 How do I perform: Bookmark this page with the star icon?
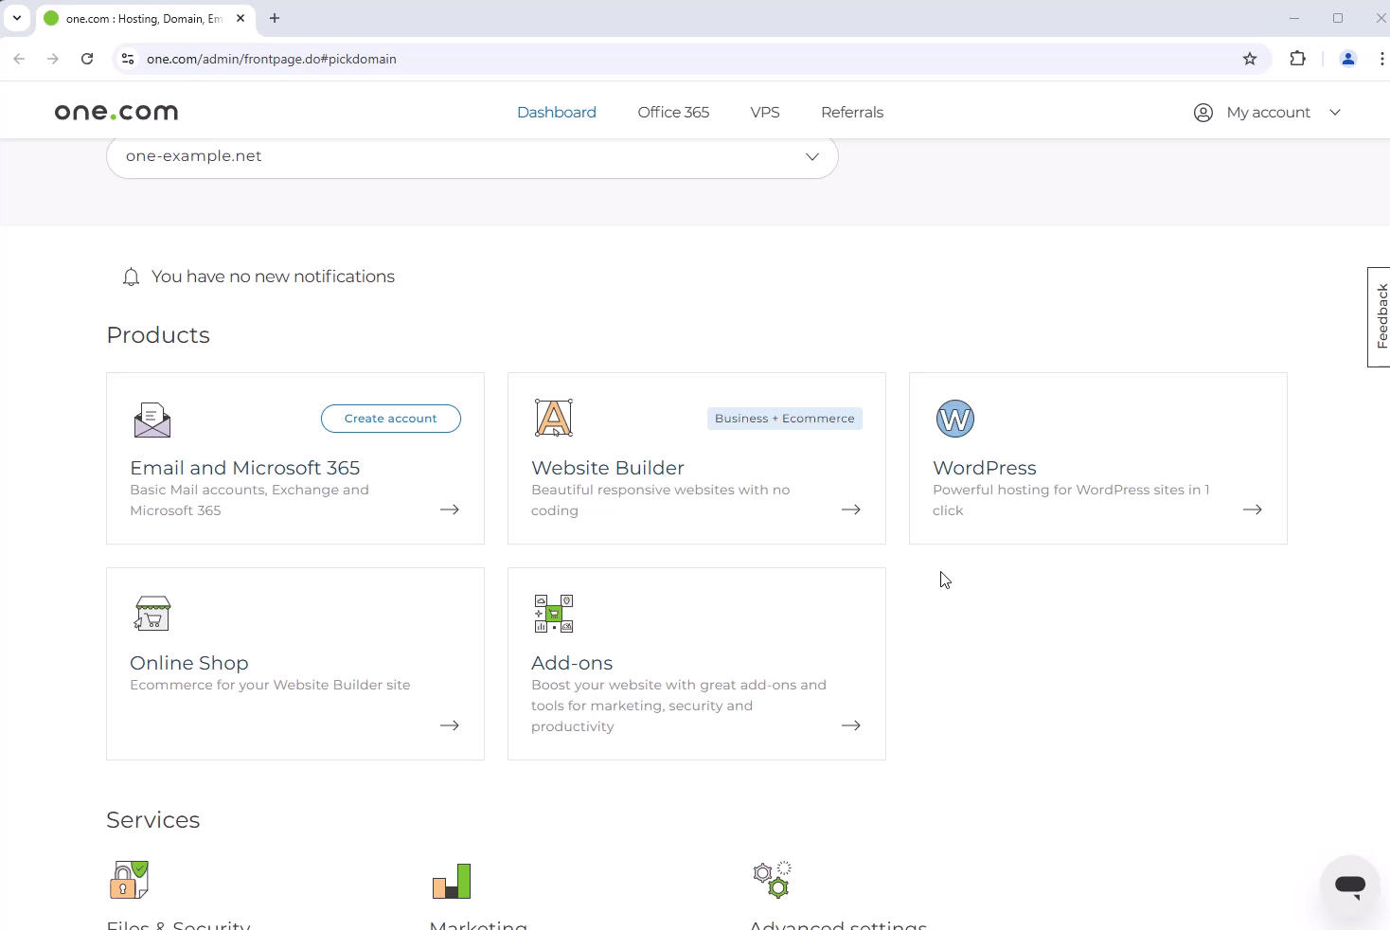(1250, 59)
